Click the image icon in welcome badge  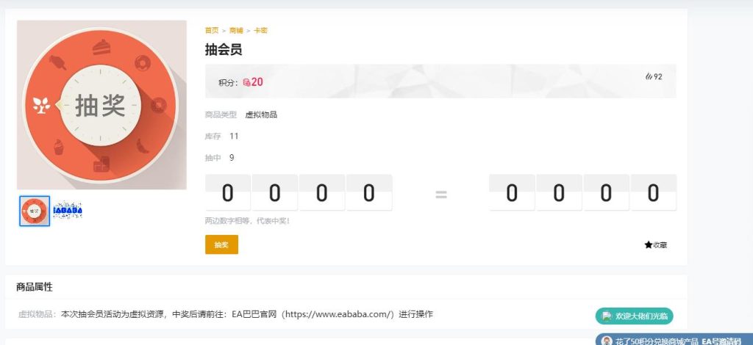[607, 316]
